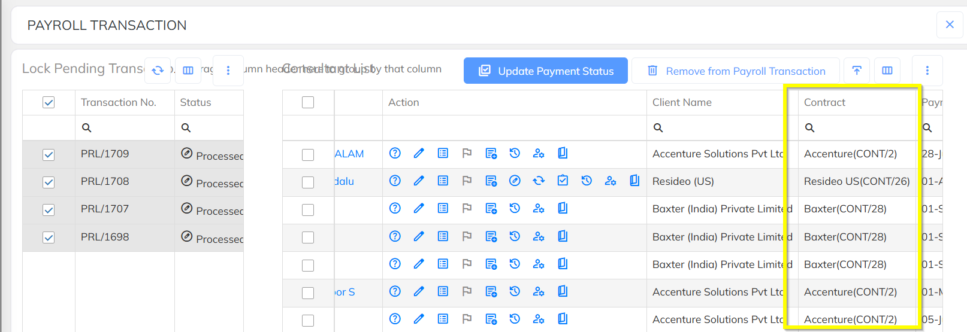
Task: Click the Update Payment Status button
Action: [545, 71]
